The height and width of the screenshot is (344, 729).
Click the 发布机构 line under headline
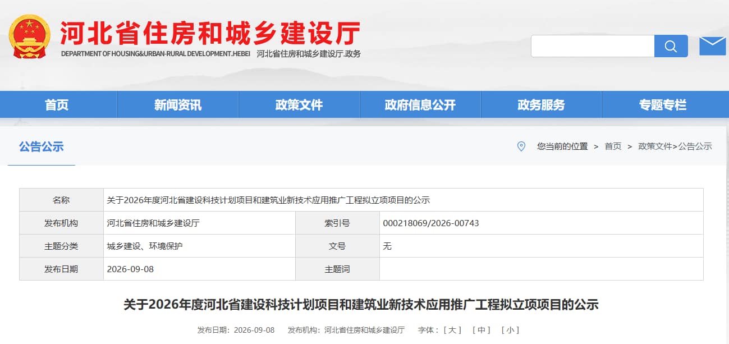[346, 330]
